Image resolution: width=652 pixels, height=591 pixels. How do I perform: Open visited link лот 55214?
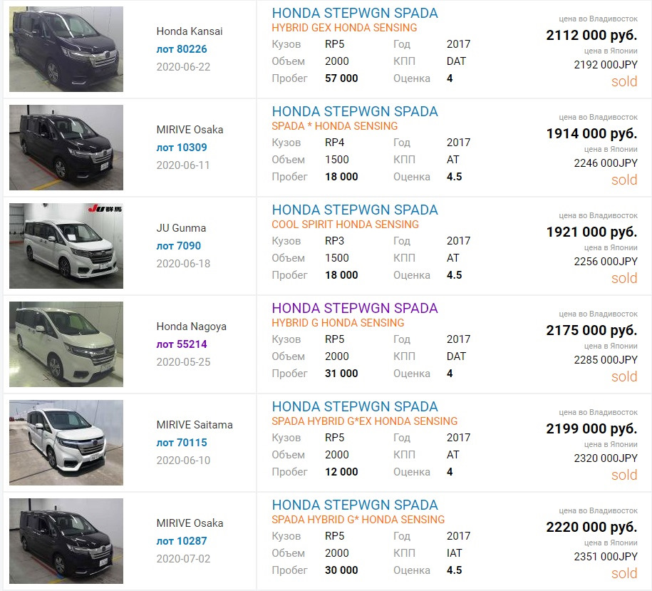click(182, 344)
